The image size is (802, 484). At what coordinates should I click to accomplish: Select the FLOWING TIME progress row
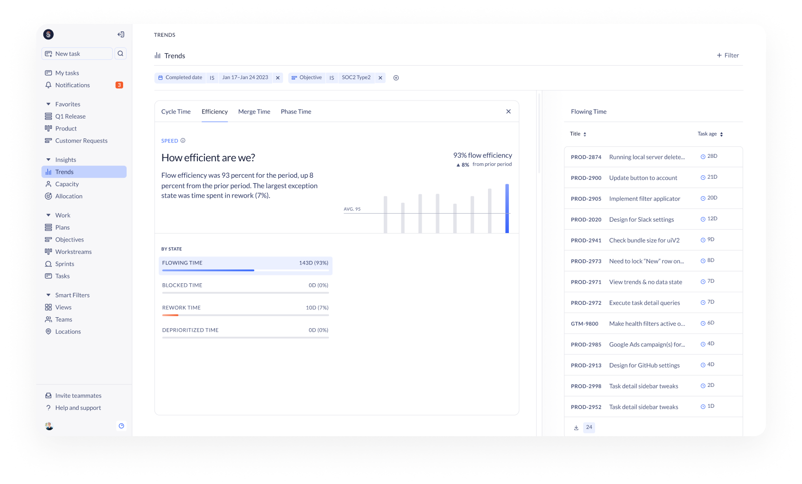tap(245, 266)
